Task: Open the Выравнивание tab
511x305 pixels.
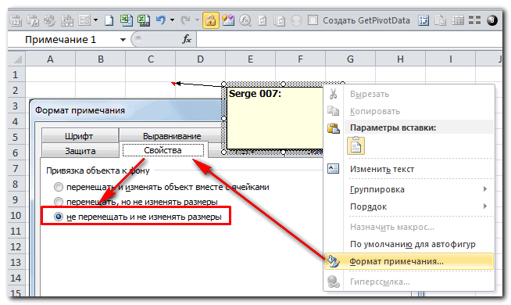Action: [172, 136]
